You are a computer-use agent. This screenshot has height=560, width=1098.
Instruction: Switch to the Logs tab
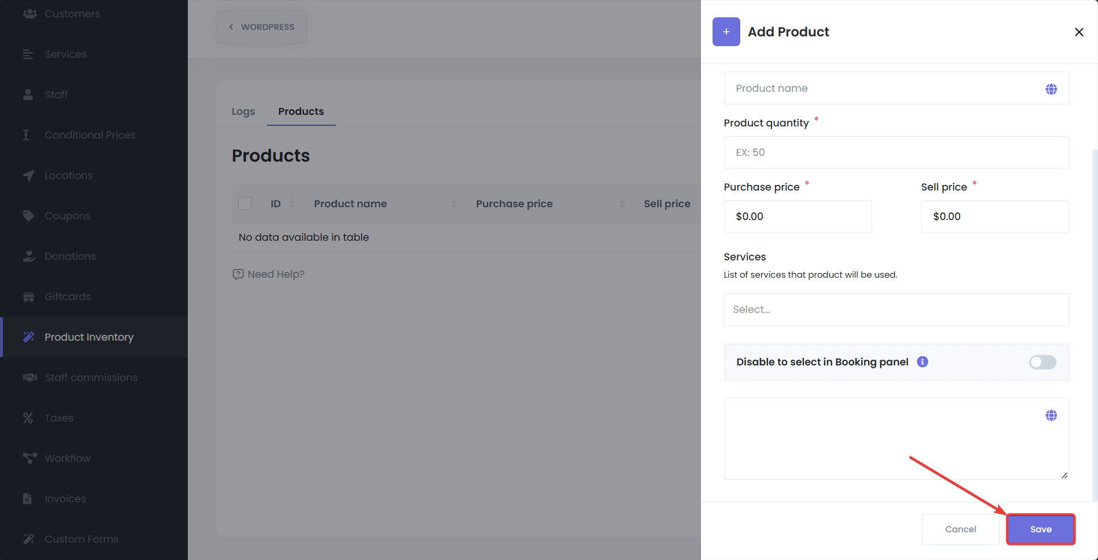tap(243, 111)
